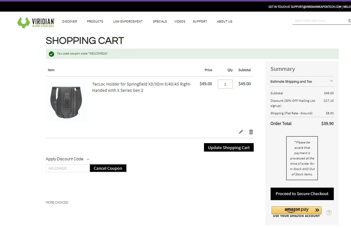
Task: Remove holster using trash can icon
Action: tap(251, 132)
